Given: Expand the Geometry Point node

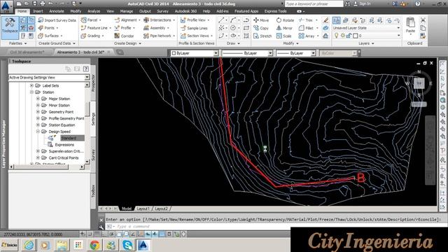Looking at the screenshot, I should (x=38, y=112).
